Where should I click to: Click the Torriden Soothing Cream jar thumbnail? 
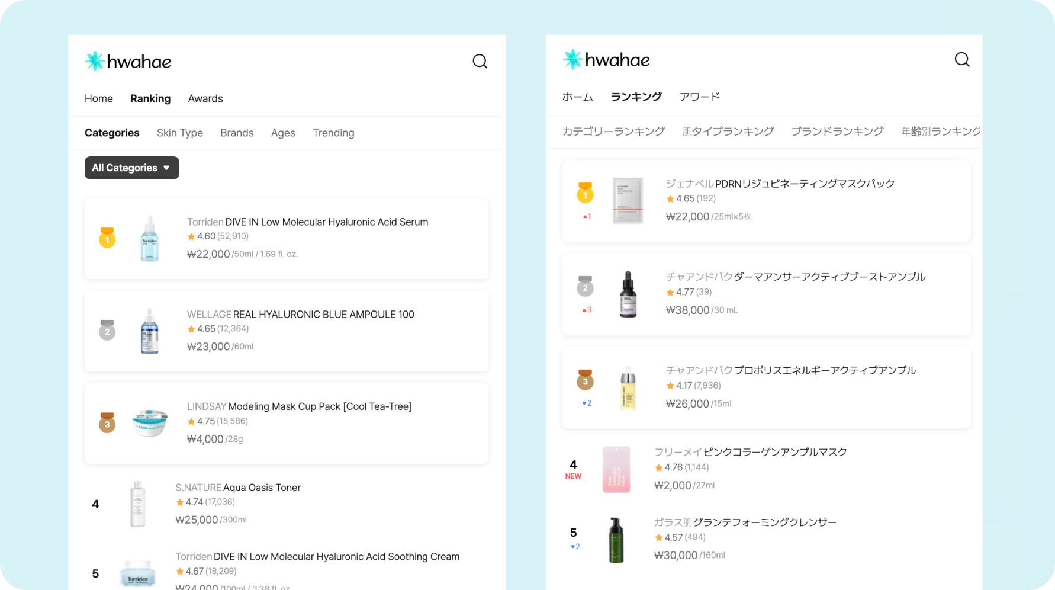(x=137, y=573)
